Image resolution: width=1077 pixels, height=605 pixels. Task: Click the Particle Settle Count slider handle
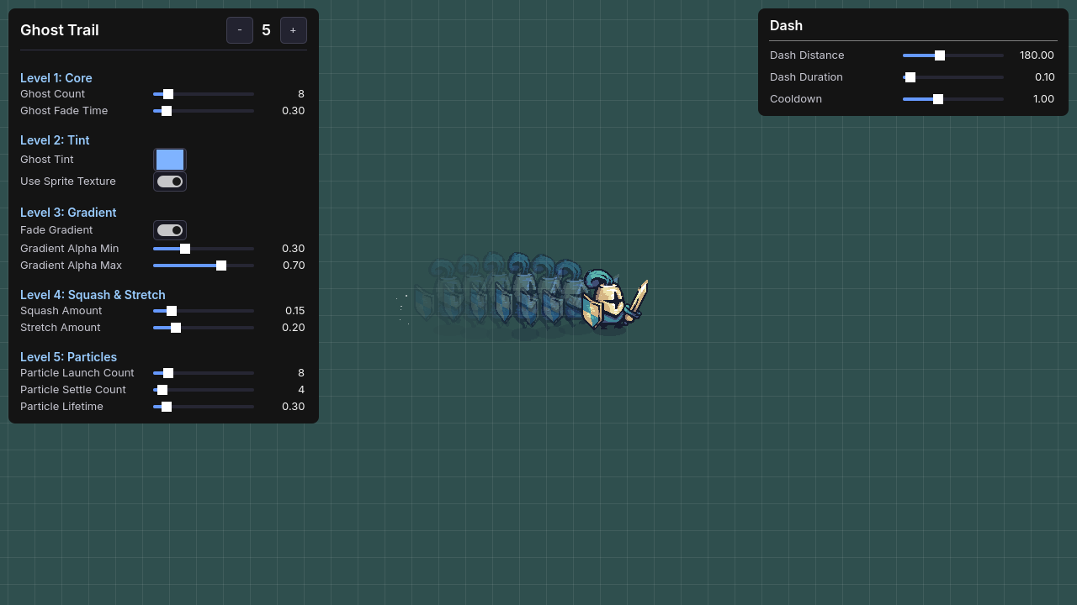162,390
